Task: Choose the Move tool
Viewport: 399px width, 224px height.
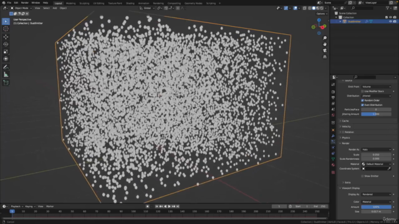Action: pos(6,37)
